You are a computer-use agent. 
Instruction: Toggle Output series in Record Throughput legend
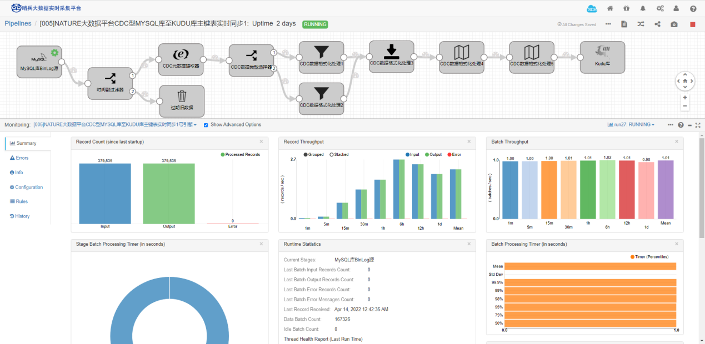434,155
